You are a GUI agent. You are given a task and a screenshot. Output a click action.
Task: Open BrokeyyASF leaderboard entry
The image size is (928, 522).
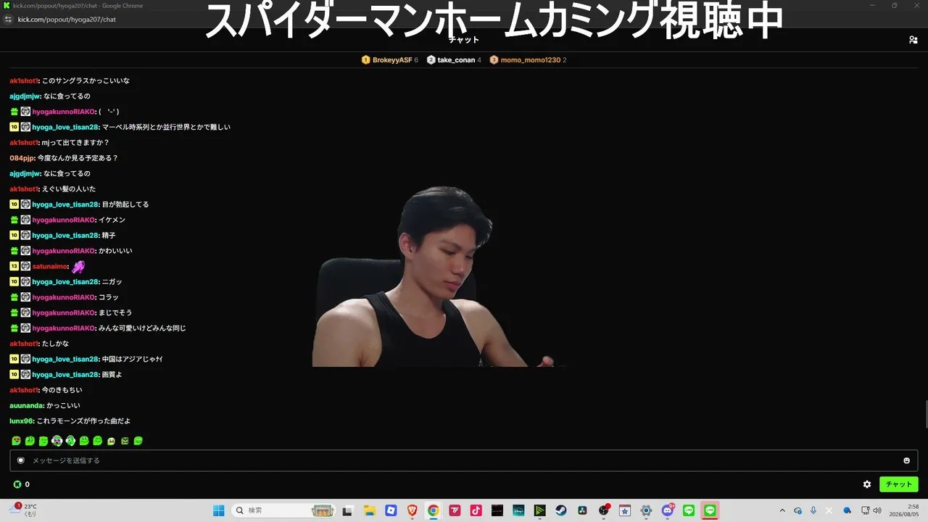click(390, 60)
